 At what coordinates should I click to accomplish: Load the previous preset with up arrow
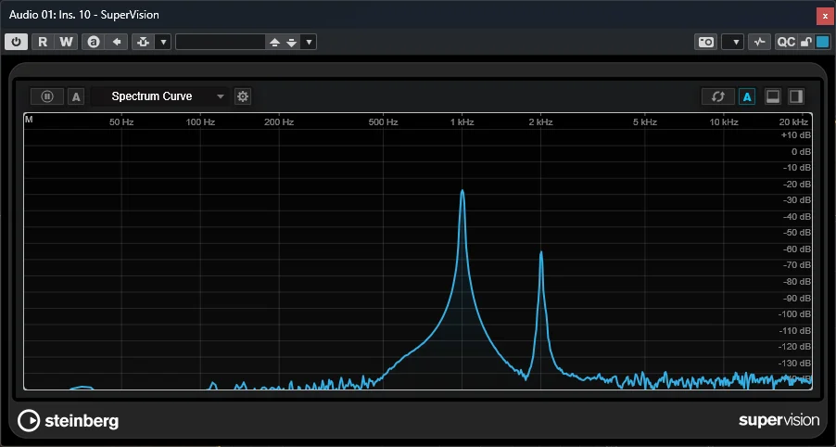pos(274,42)
